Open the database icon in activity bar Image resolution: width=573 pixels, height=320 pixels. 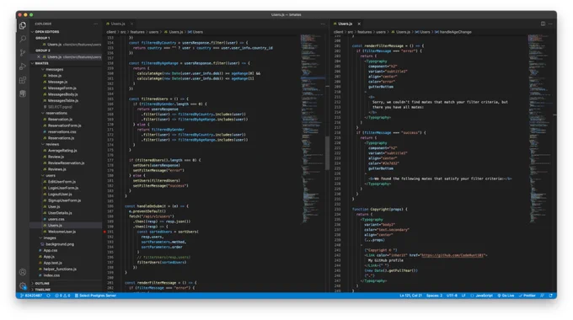23,93
